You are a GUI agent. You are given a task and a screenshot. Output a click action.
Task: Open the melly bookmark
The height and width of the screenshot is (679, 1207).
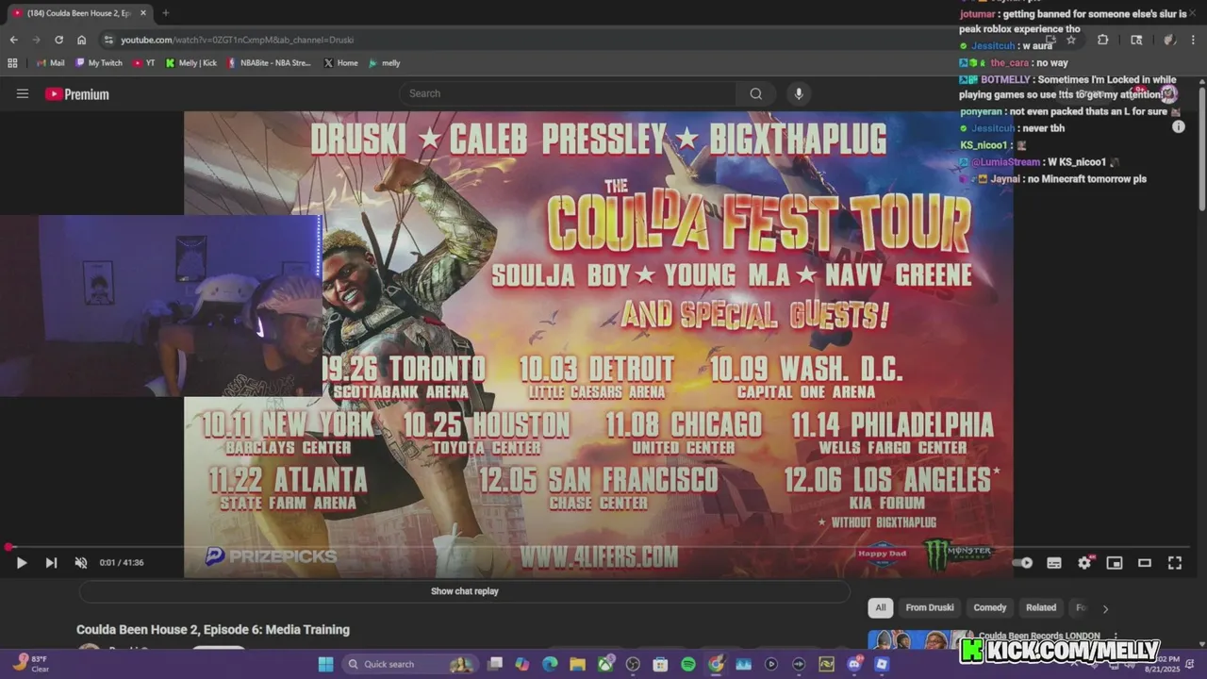[x=385, y=63]
